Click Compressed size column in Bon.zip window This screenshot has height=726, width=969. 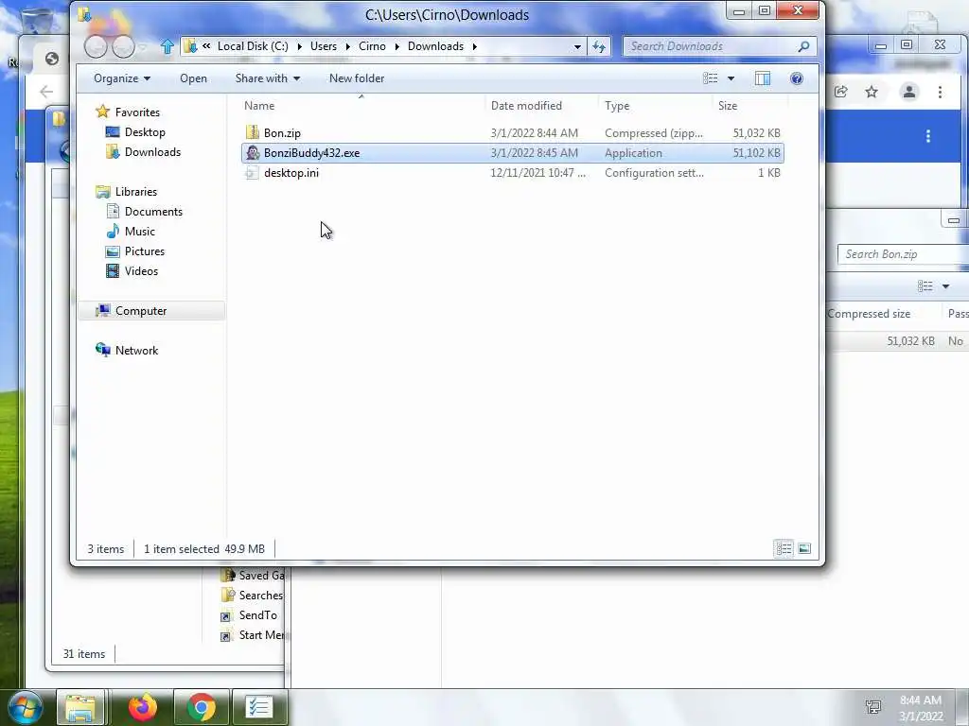pos(869,314)
